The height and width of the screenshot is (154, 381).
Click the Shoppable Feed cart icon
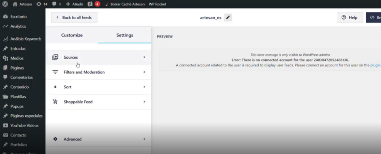[x=55, y=102]
